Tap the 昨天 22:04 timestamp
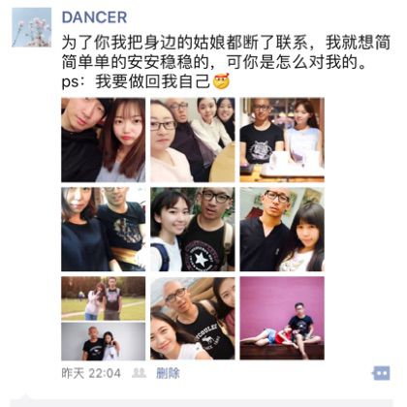 (x=91, y=373)
